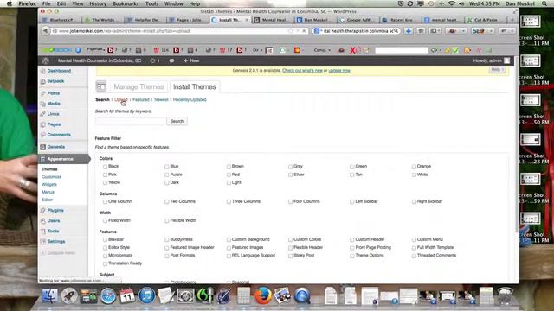
Task: Open Pages in admin sidebar
Action: 54,124
